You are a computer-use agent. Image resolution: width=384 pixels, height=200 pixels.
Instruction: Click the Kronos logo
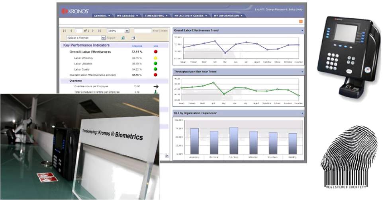(75, 11)
